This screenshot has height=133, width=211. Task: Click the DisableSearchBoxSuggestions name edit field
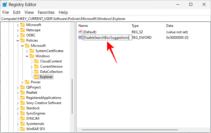pos(106,38)
